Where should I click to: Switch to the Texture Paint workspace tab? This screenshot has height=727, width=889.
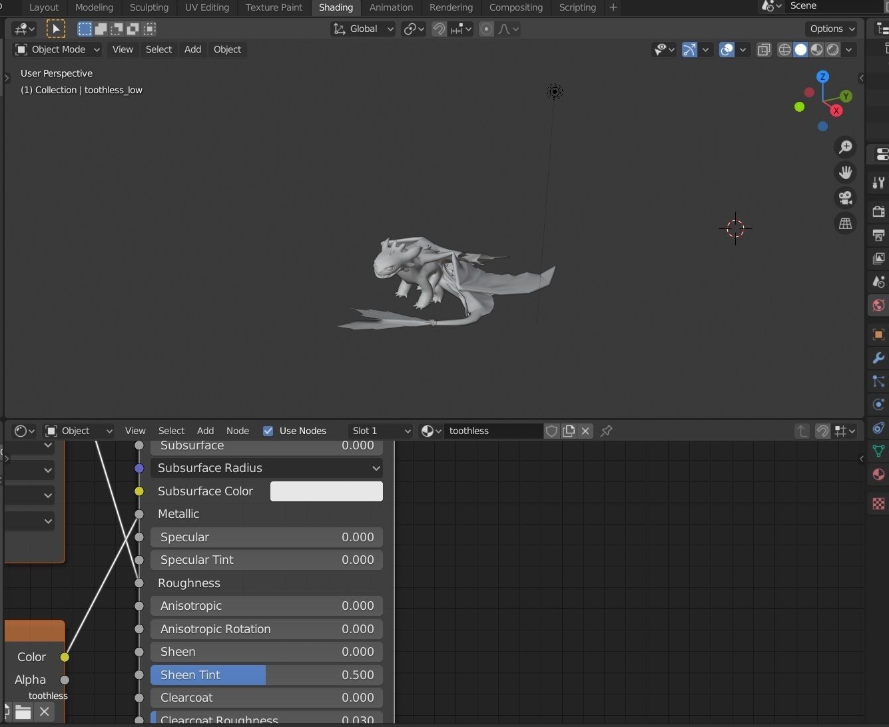pos(274,7)
